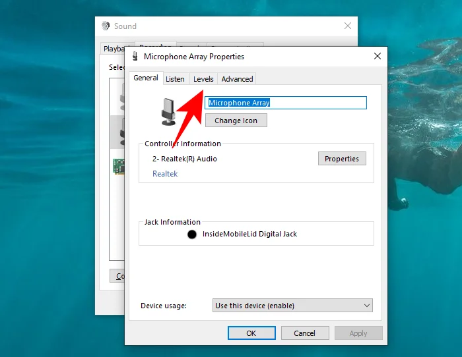Click the Microphone Array name field
Image resolution: width=462 pixels, height=357 pixels.
285,103
